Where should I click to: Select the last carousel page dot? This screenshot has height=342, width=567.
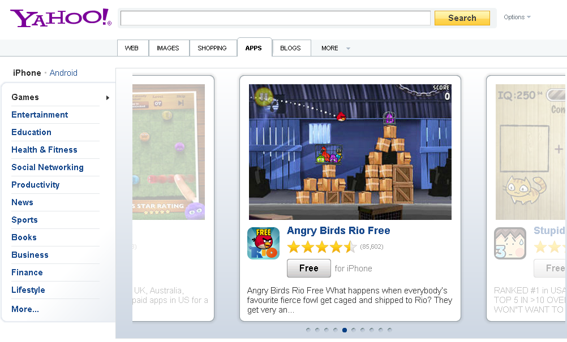click(x=389, y=330)
